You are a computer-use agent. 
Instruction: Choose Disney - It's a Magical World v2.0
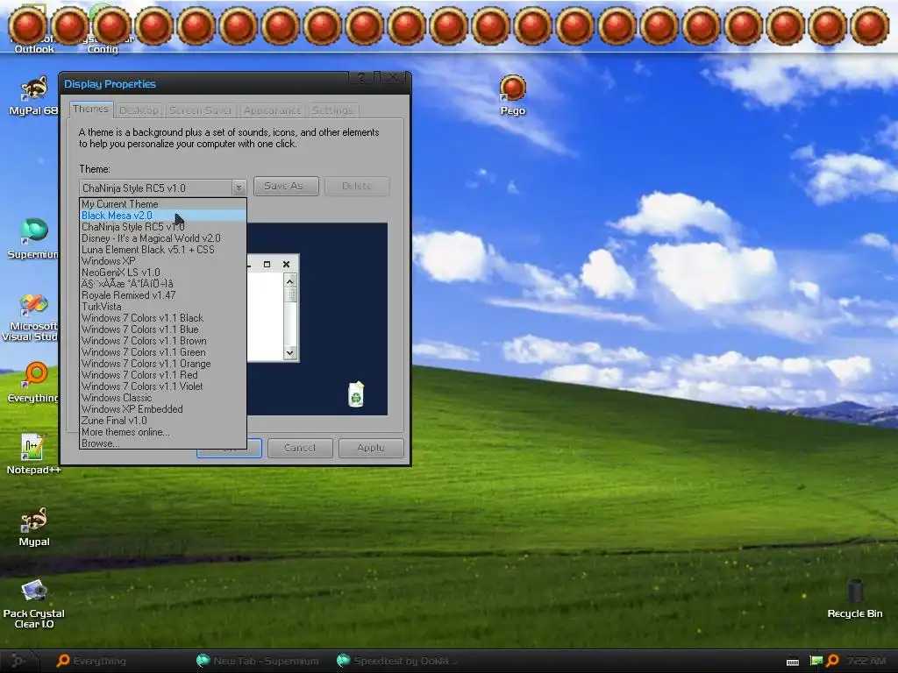click(162, 238)
